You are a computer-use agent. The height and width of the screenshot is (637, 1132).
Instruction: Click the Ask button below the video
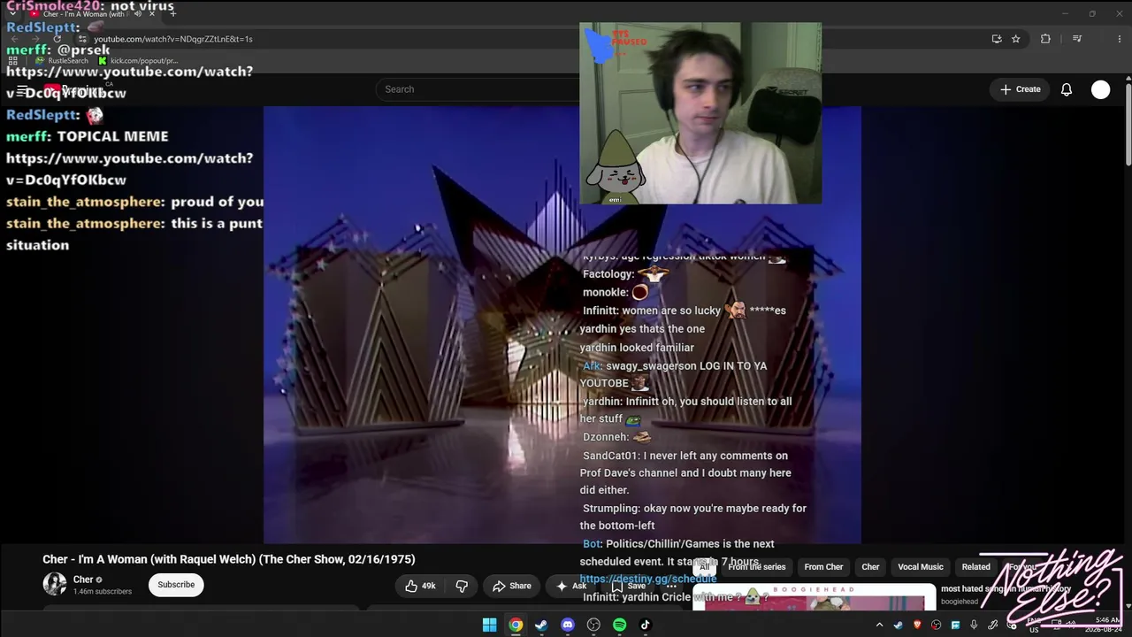571,586
